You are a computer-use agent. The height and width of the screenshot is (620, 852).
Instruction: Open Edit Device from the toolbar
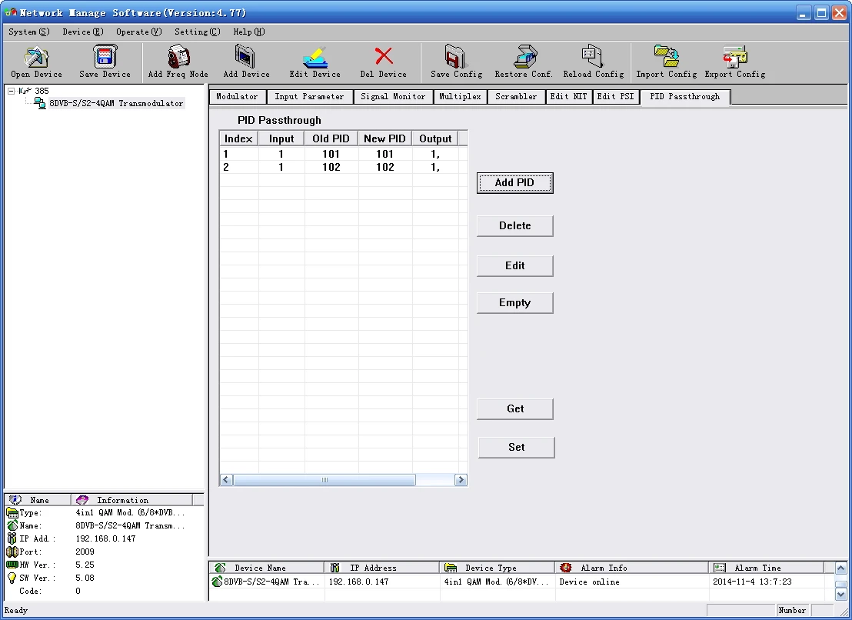(315, 58)
